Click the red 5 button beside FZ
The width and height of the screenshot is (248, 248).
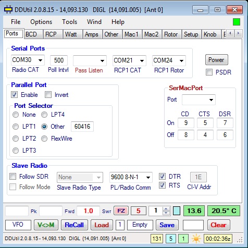(x=139, y=211)
